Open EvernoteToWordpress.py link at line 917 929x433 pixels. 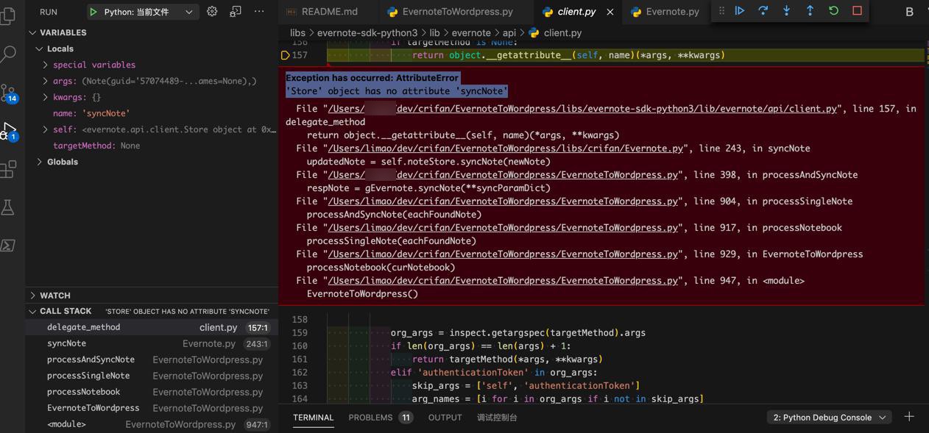click(x=503, y=228)
